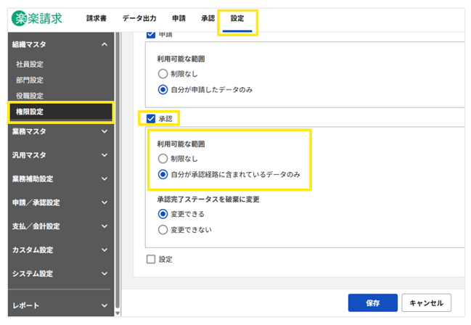Click the 保存 button

click(372, 302)
